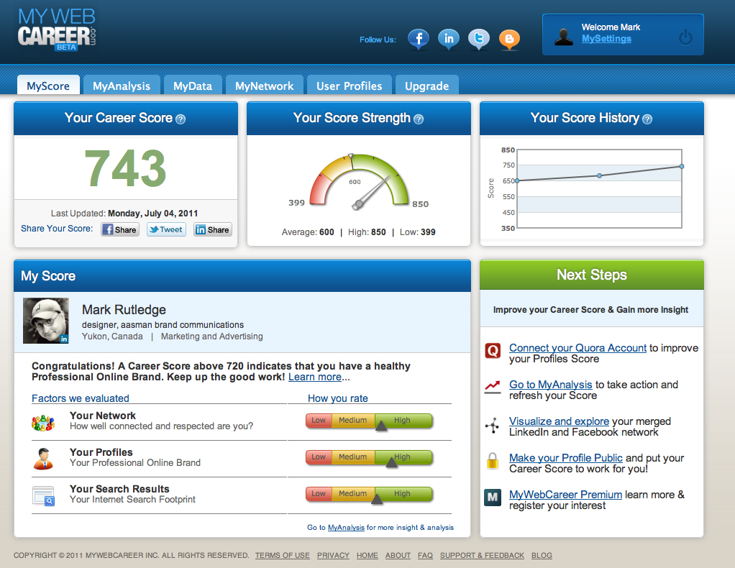Click the Your Search Results icon
The height and width of the screenshot is (568, 735).
tap(44, 496)
